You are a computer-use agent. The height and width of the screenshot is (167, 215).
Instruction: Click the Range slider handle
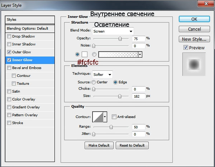click(111, 127)
